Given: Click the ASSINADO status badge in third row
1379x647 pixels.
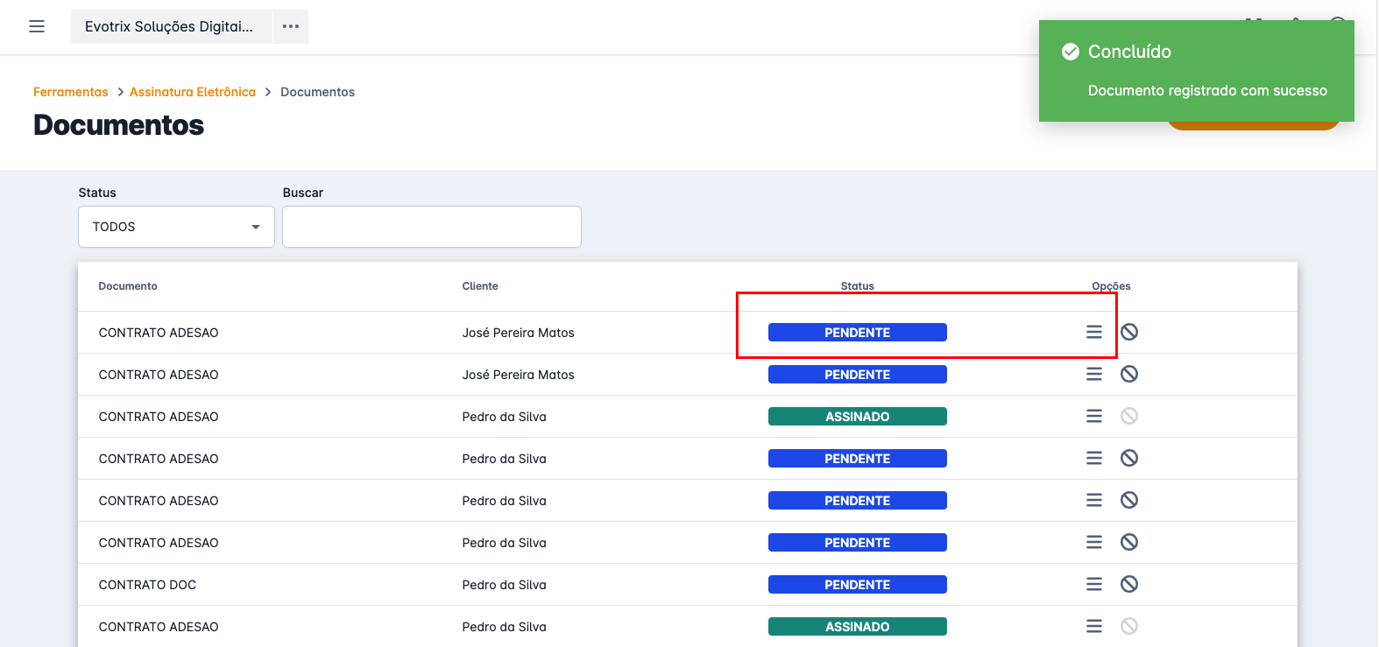Looking at the screenshot, I should 857,417.
